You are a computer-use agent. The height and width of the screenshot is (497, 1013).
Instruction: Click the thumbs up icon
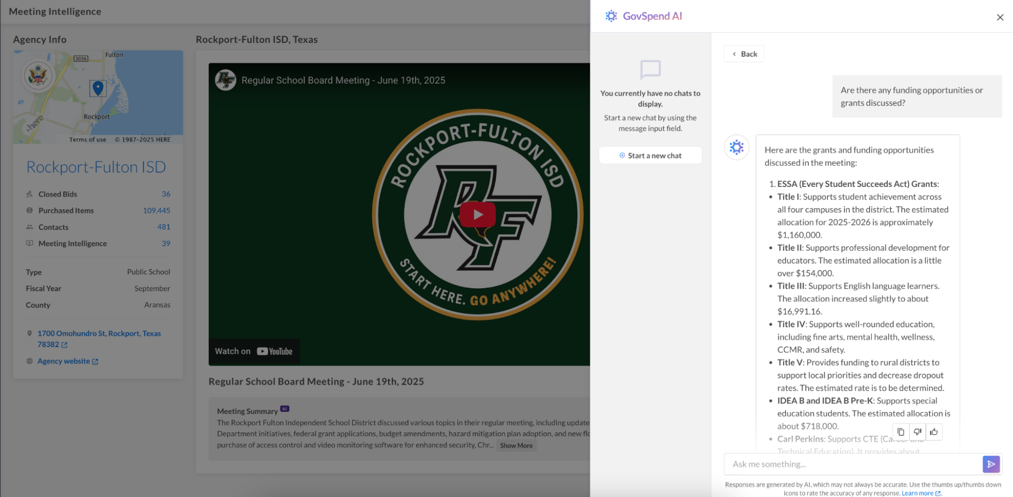(934, 432)
